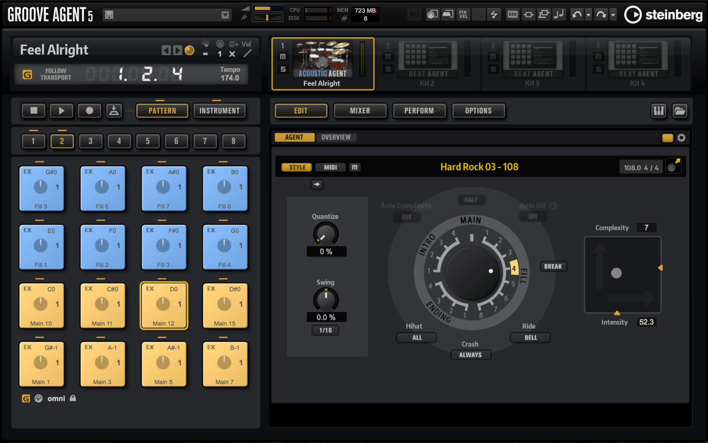This screenshot has width=708, height=443.
Task: Toggle the small mute m button beside MIDI
Action: pyautogui.click(x=355, y=167)
